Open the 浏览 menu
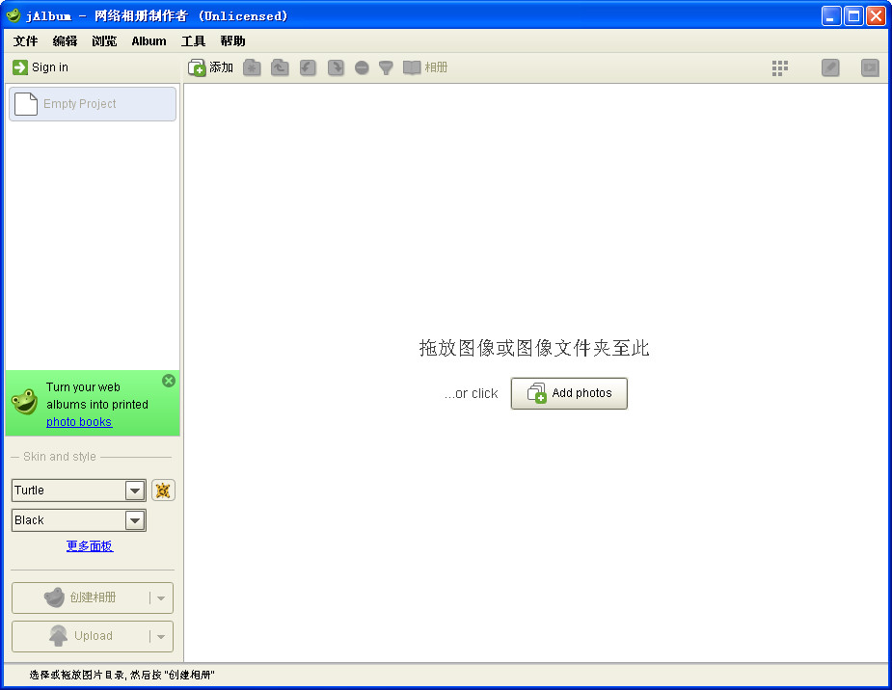Image resolution: width=892 pixels, height=690 pixels. tap(104, 40)
